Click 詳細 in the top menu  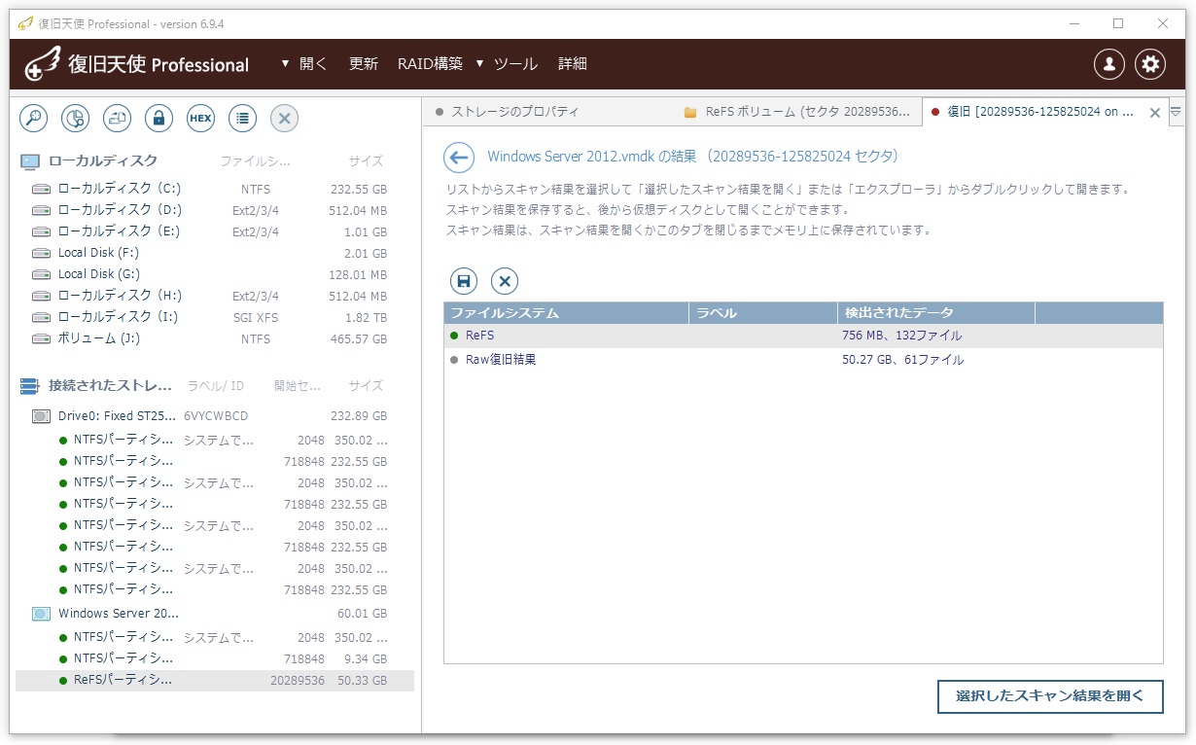[x=573, y=64]
